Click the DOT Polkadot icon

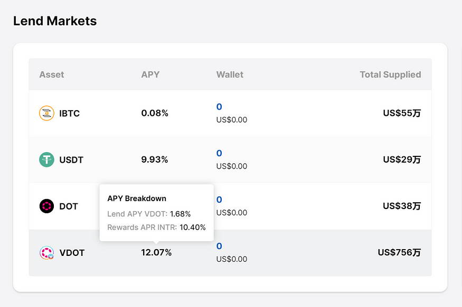coord(47,206)
